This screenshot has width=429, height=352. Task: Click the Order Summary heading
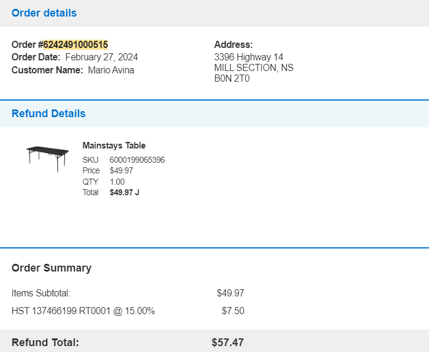[51, 268]
